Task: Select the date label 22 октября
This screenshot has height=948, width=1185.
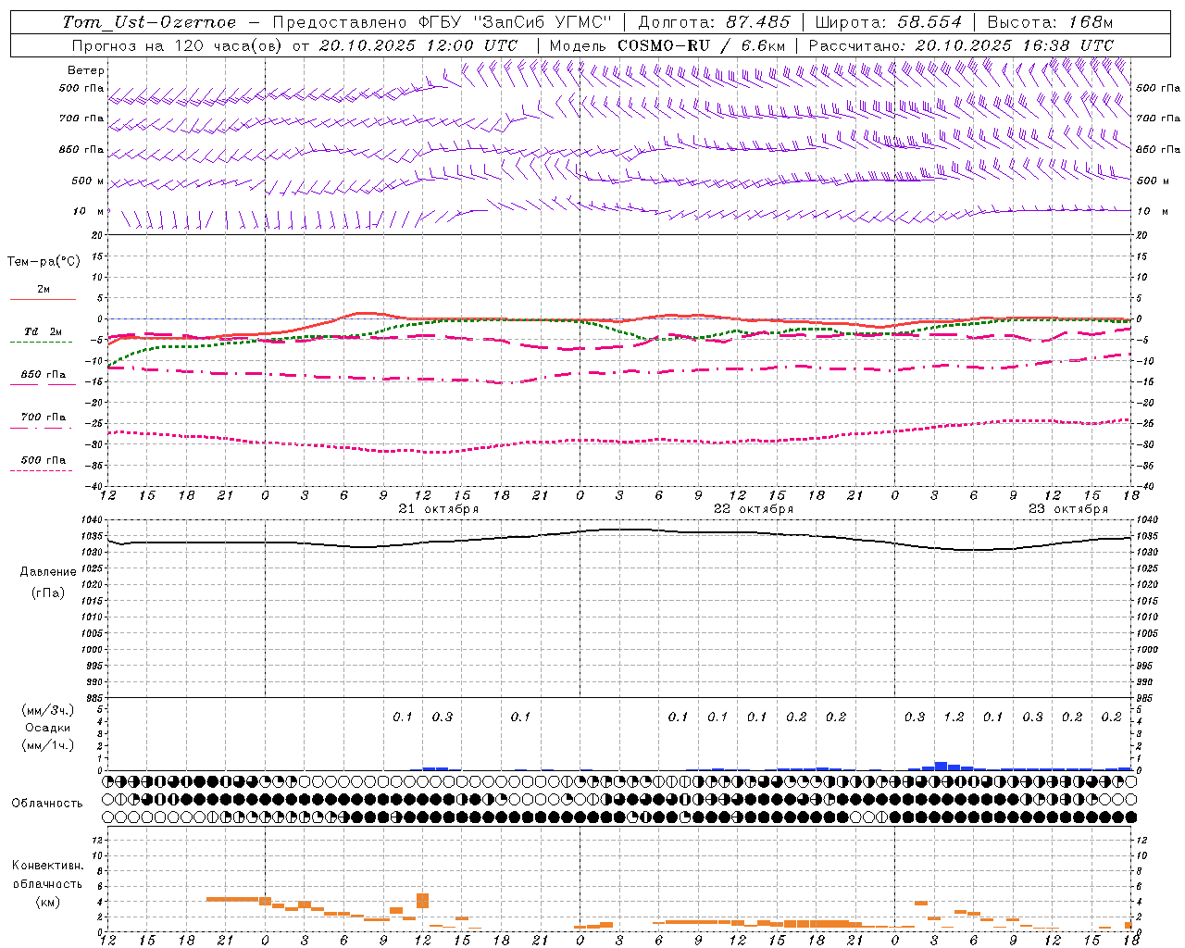Action: pos(754,509)
